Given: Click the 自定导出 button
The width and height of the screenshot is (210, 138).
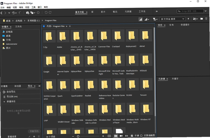Looking at the screenshot, I should click(21, 92).
